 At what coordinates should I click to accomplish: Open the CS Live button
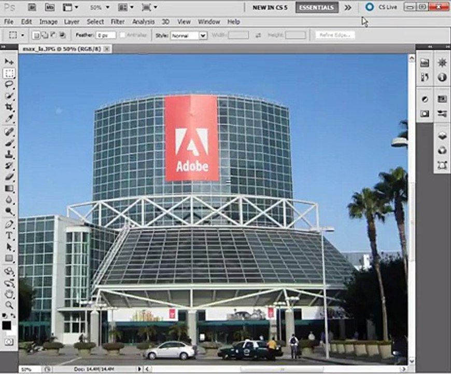click(x=381, y=7)
